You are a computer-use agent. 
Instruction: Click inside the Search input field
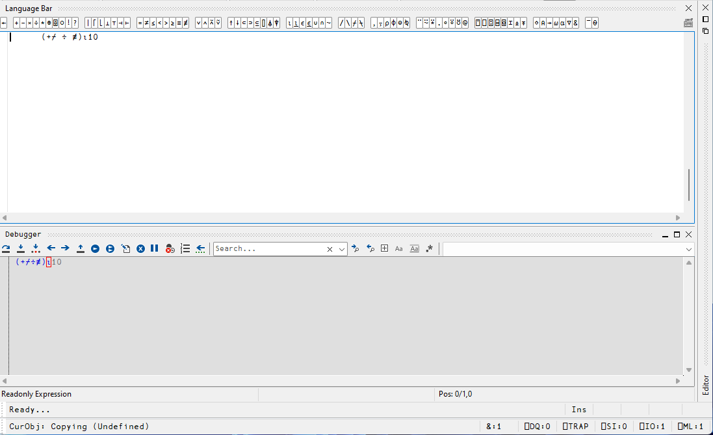tap(268, 248)
